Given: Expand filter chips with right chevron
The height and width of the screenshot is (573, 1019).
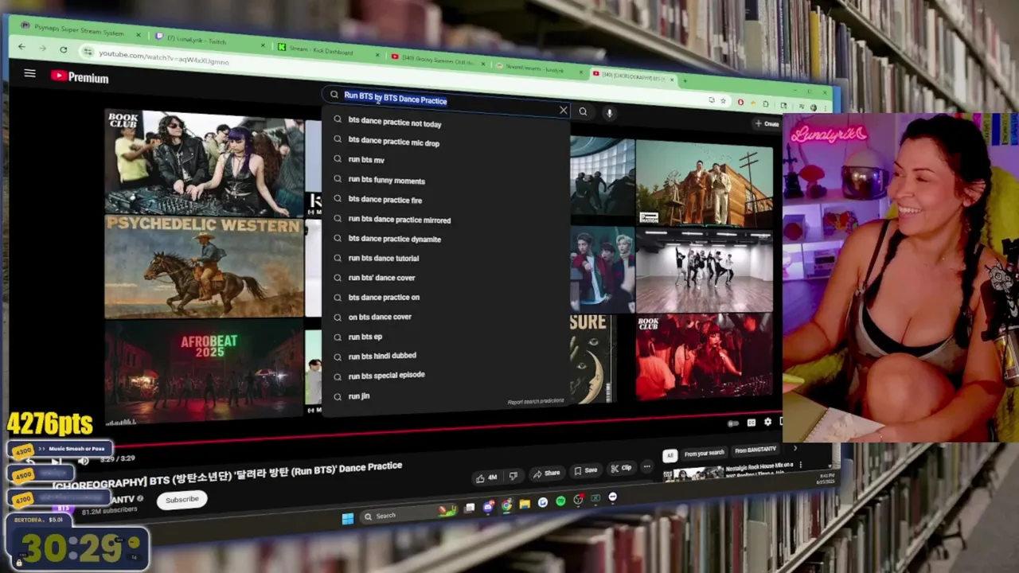Looking at the screenshot, I should point(795,448).
